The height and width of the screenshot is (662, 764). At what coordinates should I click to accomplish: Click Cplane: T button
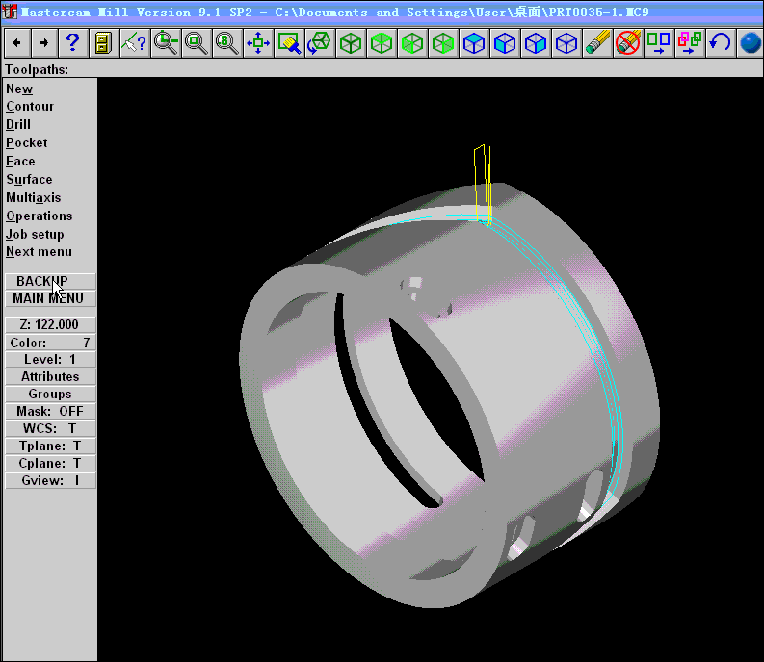[50, 463]
